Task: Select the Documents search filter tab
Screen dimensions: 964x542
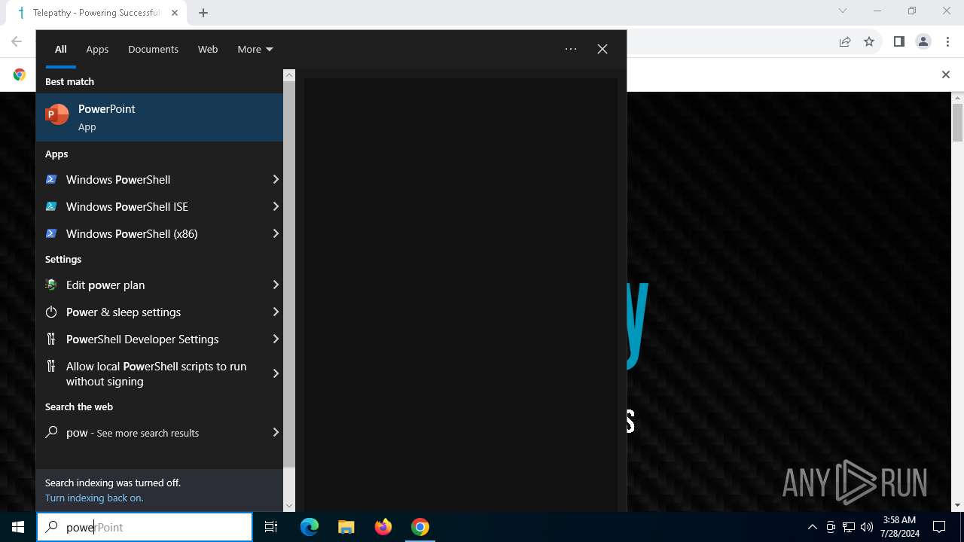Action: [153, 49]
